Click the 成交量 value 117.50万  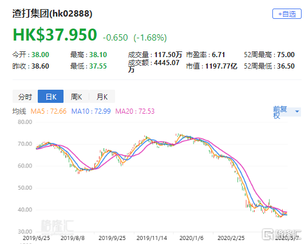(168, 55)
